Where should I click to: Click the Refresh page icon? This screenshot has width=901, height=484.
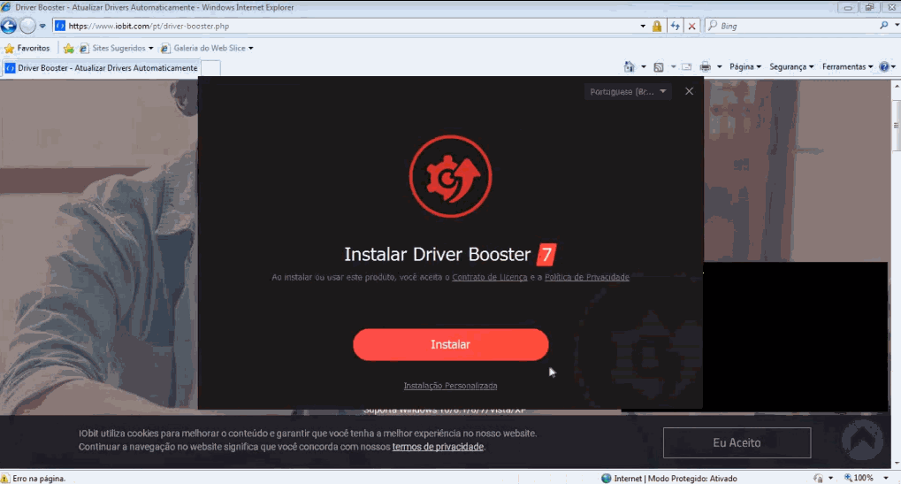676,26
